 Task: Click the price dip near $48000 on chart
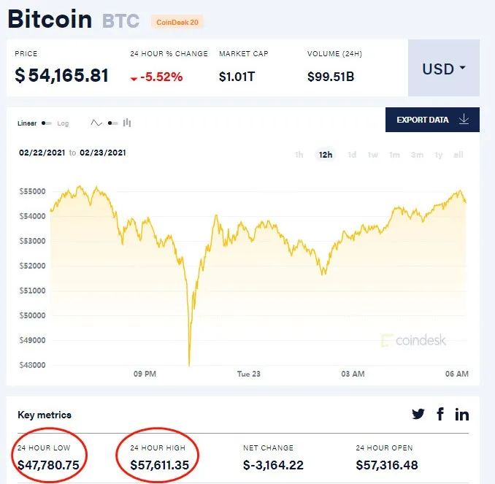click(x=189, y=363)
